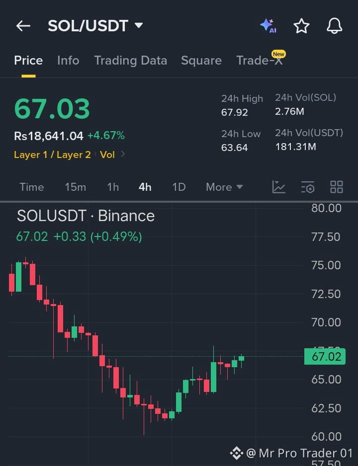Click the +4.67% change value
The width and height of the screenshot is (358, 466).
106,136
